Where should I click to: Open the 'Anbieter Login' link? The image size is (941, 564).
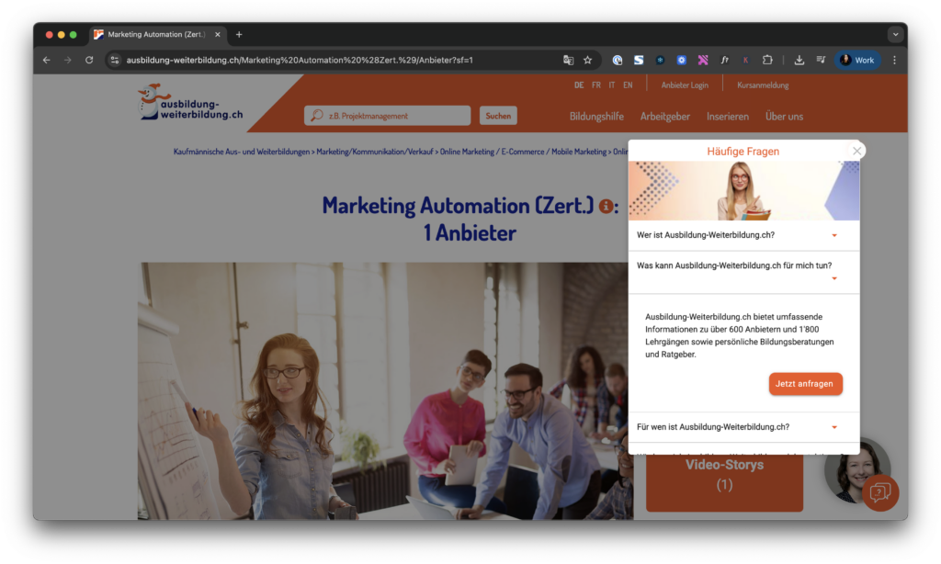coord(684,85)
